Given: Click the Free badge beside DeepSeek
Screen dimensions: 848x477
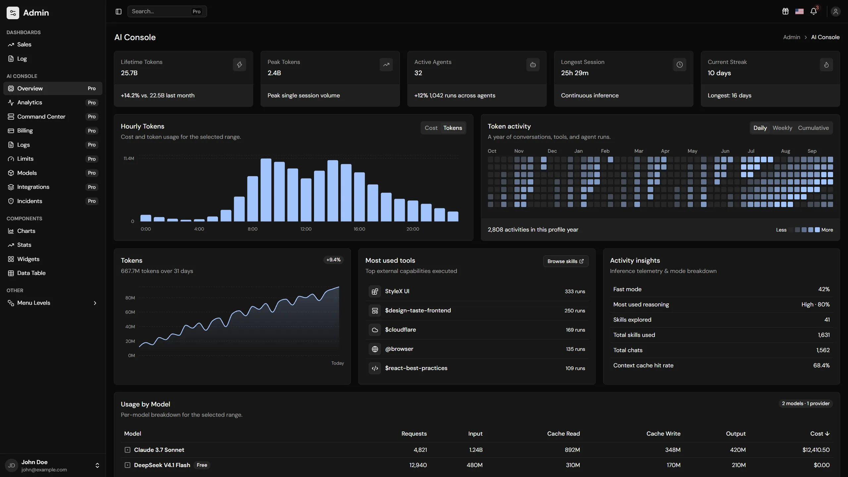Looking at the screenshot, I should point(202,465).
